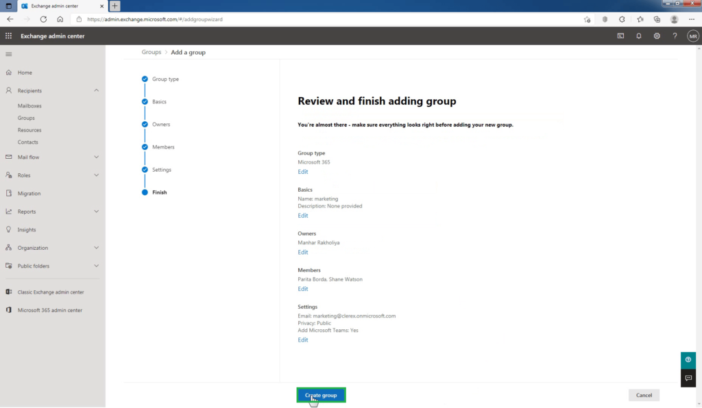The image size is (702, 408).
Task: Click the browser home icon
Action: (60, 19)
